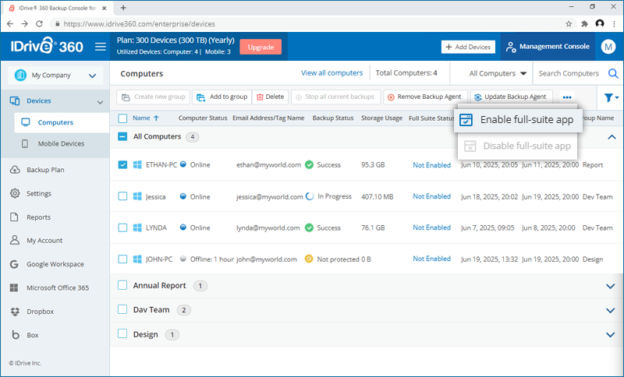
Task: Click the Search Computers input field
Action: point(569,74)
